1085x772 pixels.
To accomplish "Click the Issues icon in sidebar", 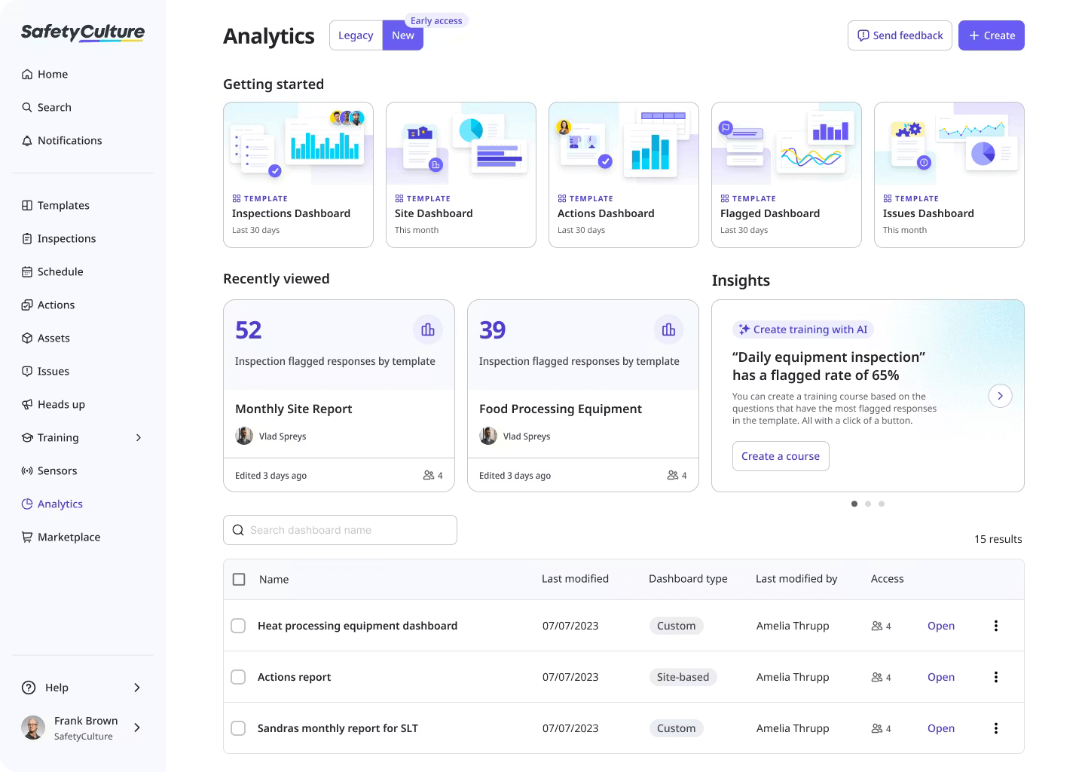I will [x=27, y=371].
